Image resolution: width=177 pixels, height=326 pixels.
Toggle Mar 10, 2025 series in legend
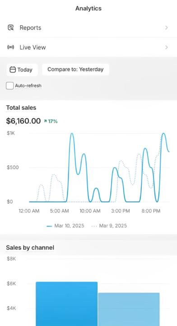tap(65, 226)
